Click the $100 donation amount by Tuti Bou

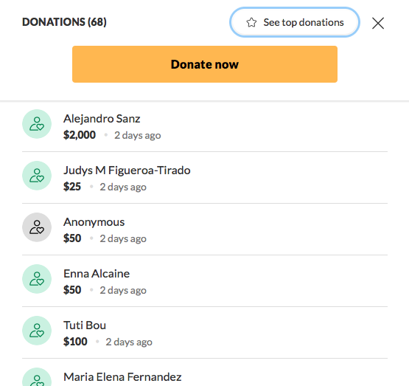coord(75,342)
